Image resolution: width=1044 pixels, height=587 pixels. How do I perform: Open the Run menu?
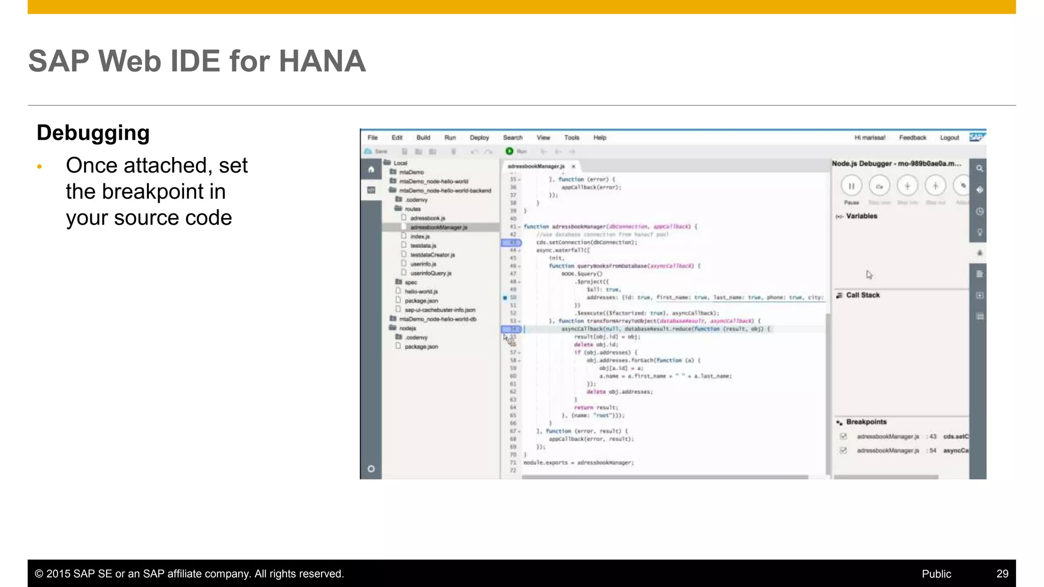click(x=450, y=138)
